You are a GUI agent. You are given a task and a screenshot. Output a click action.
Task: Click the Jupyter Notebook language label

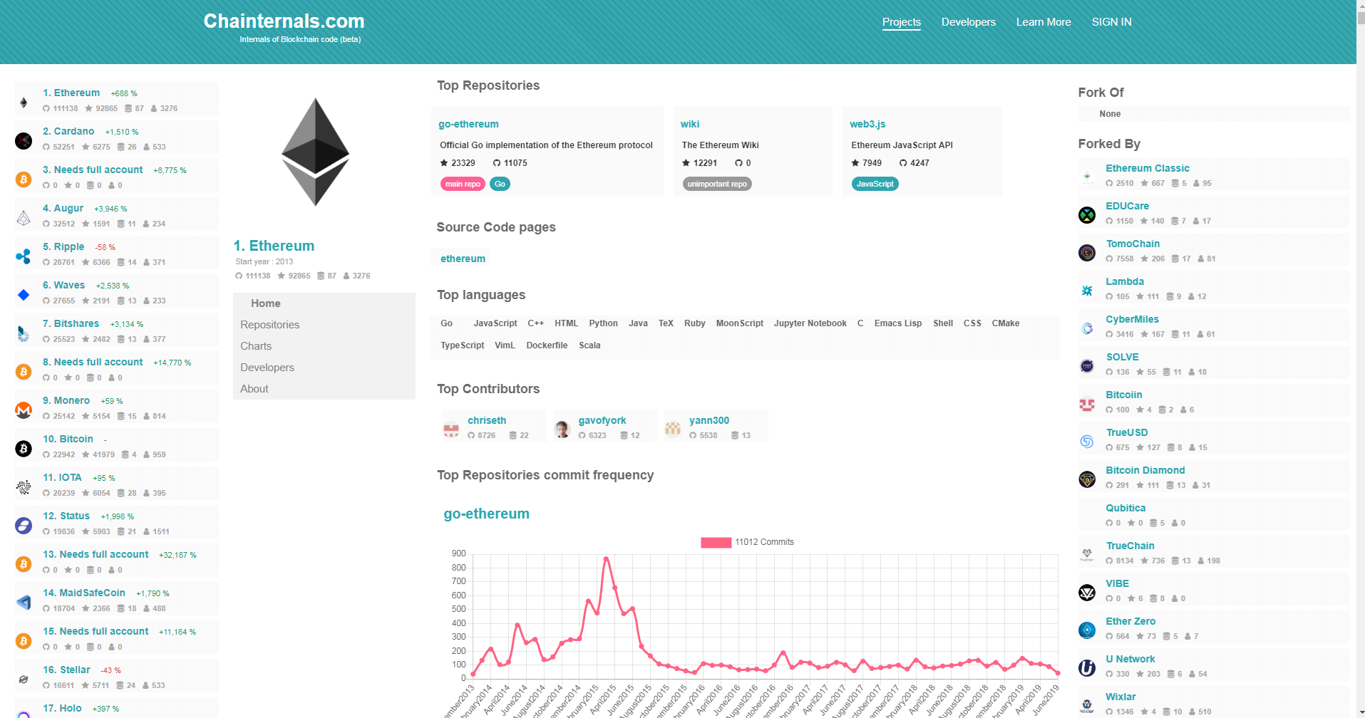pos(810,323)
